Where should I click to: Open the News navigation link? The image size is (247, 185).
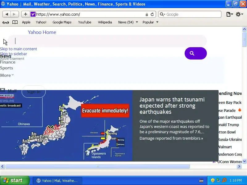click(x=6, y=56)
